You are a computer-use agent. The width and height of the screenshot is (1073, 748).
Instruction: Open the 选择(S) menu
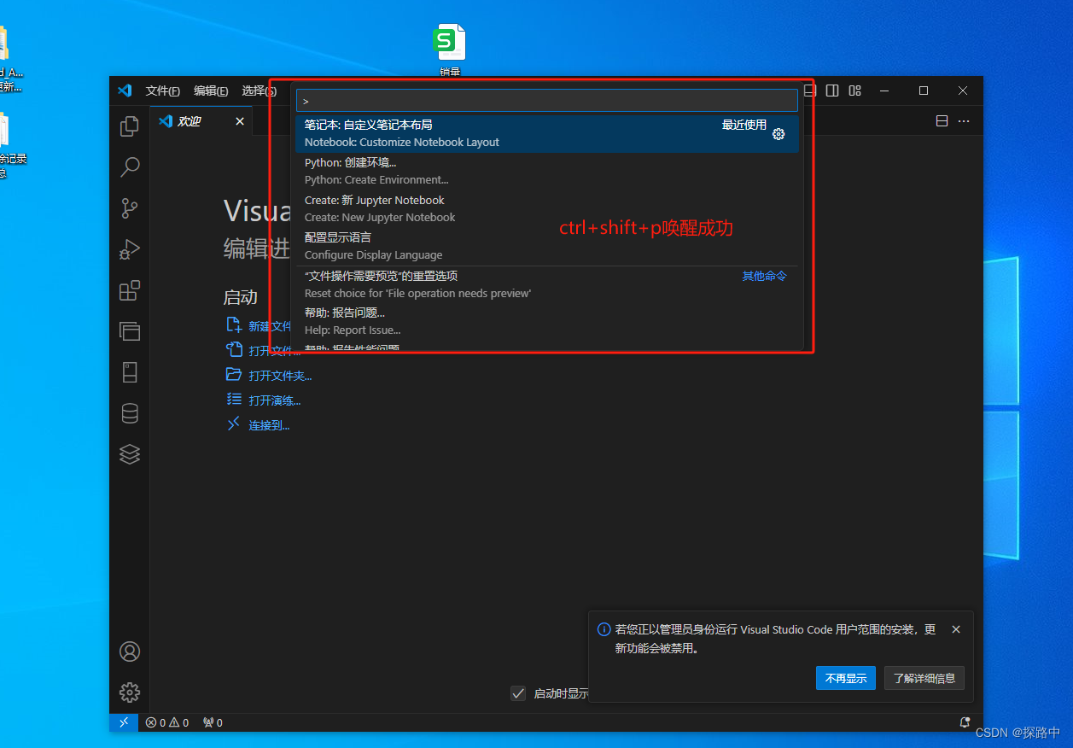click(x=259, y=91)
